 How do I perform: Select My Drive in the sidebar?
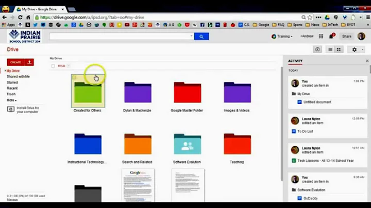(13, 71)
